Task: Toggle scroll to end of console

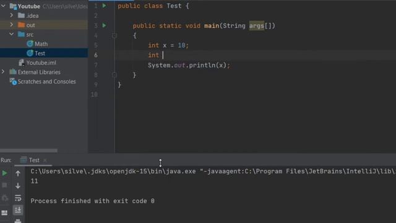Action: click(x=18, y=210)
